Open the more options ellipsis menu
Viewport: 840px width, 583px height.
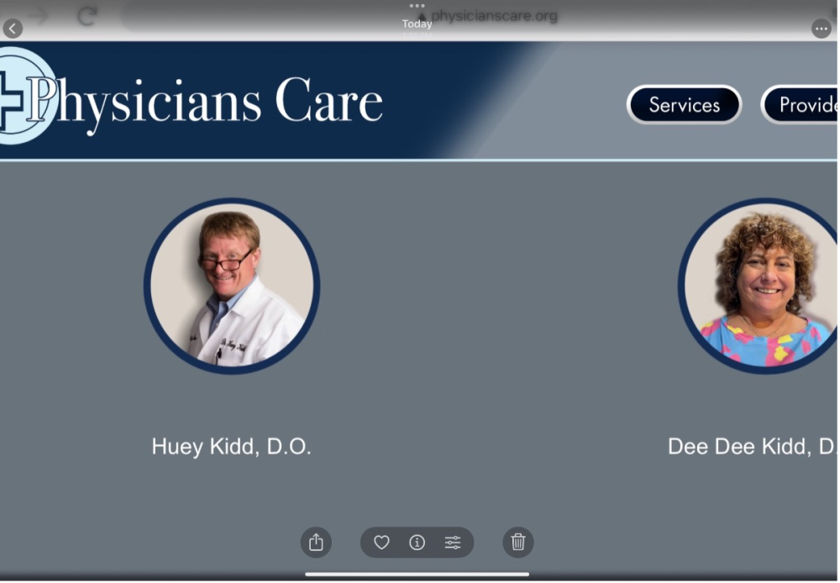(821, 29)
